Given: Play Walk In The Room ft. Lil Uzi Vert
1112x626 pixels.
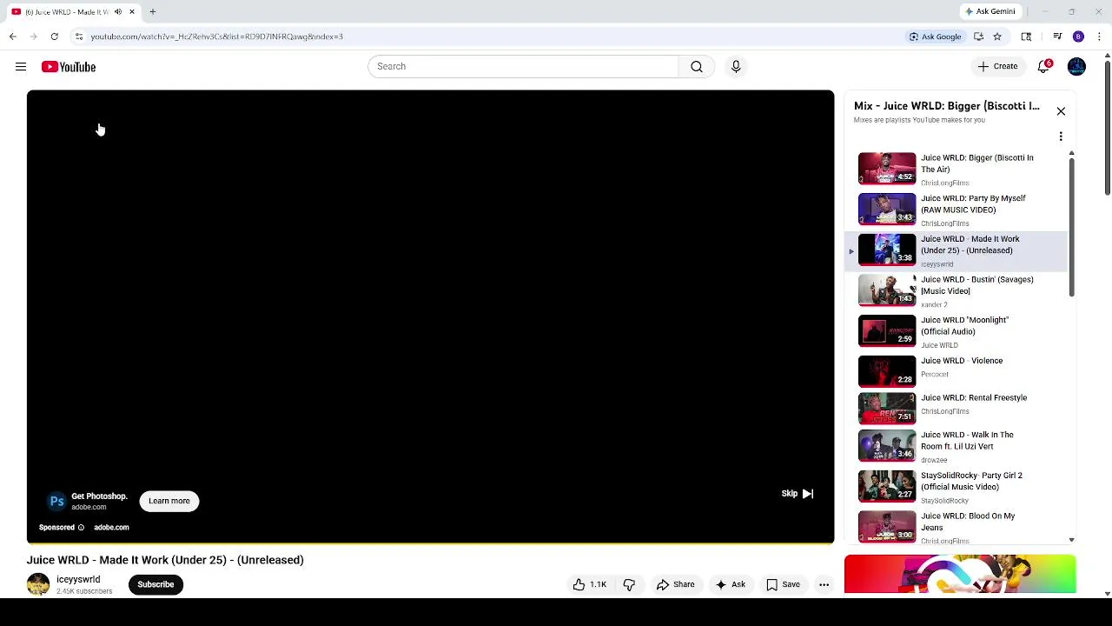Looking at the screenshot, I should click(956, 446).
